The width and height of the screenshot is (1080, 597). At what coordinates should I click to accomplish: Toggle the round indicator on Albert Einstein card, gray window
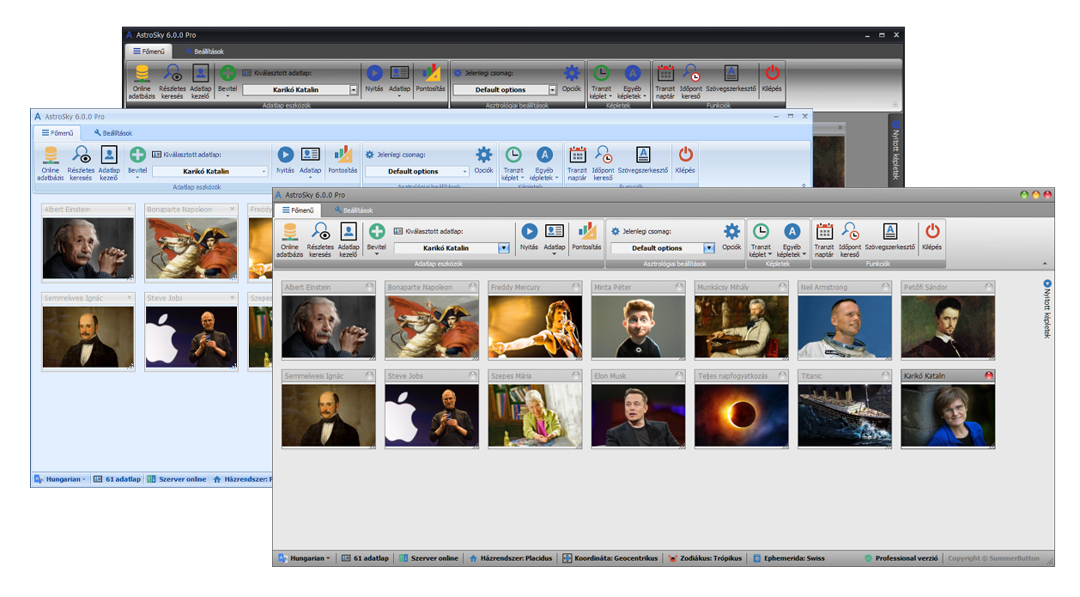(370, 287)
